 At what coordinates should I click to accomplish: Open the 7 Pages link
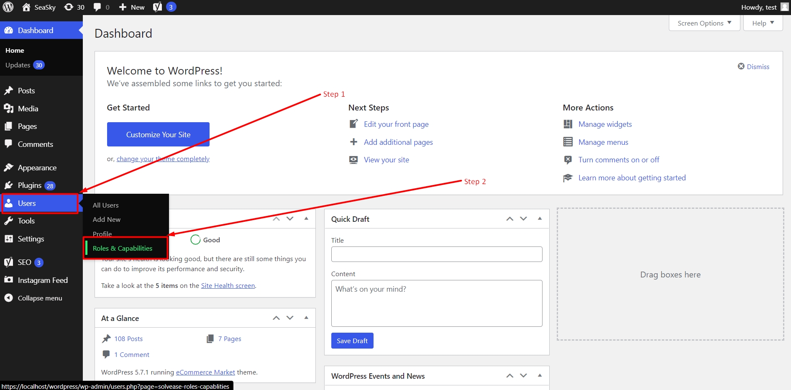click(230, 339)
